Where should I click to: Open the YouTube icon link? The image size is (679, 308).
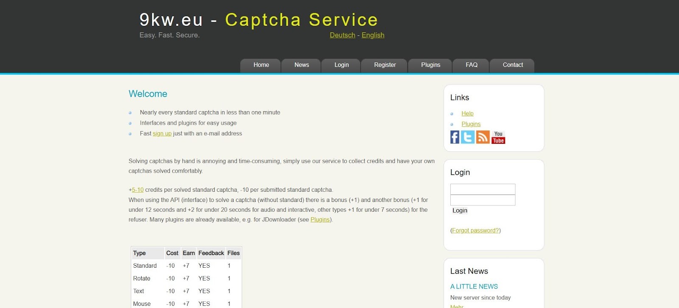click(x=498, y=137)
